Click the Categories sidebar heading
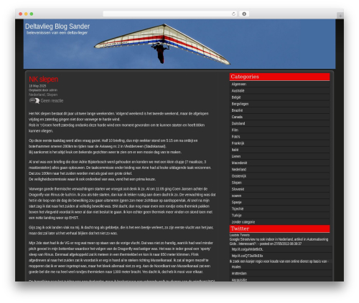Viewport: 359px width, 303px height. [x=279, y=77]
